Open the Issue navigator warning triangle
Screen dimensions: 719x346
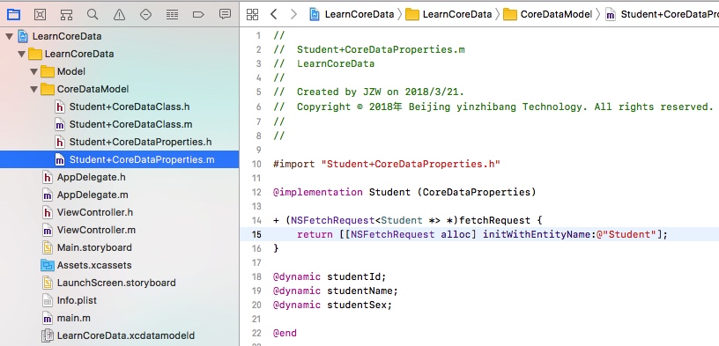point(119,15)
